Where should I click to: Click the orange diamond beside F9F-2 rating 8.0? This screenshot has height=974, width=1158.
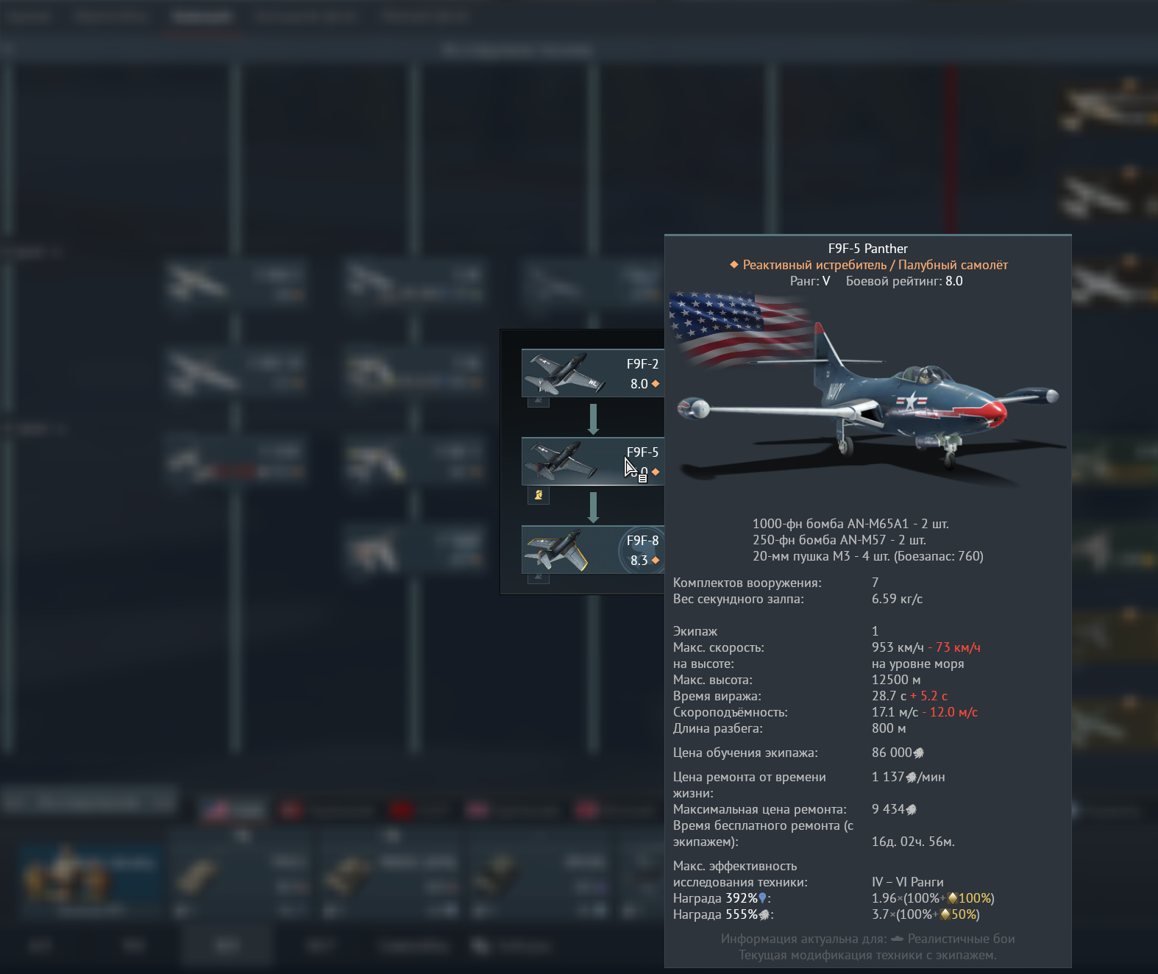[x=656, y=384]
